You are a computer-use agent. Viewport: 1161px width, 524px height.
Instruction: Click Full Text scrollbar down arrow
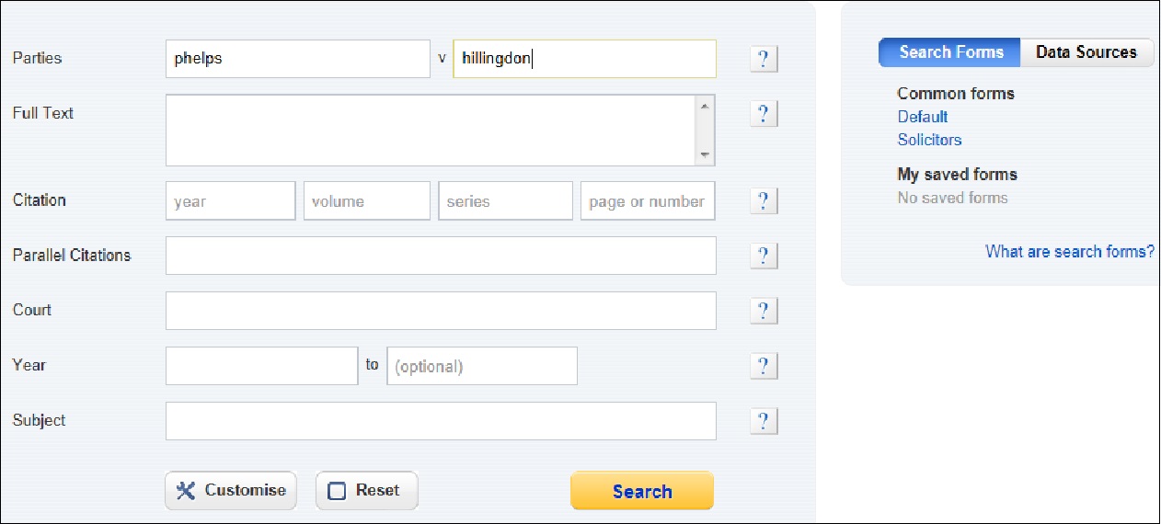tap(705, 154)
